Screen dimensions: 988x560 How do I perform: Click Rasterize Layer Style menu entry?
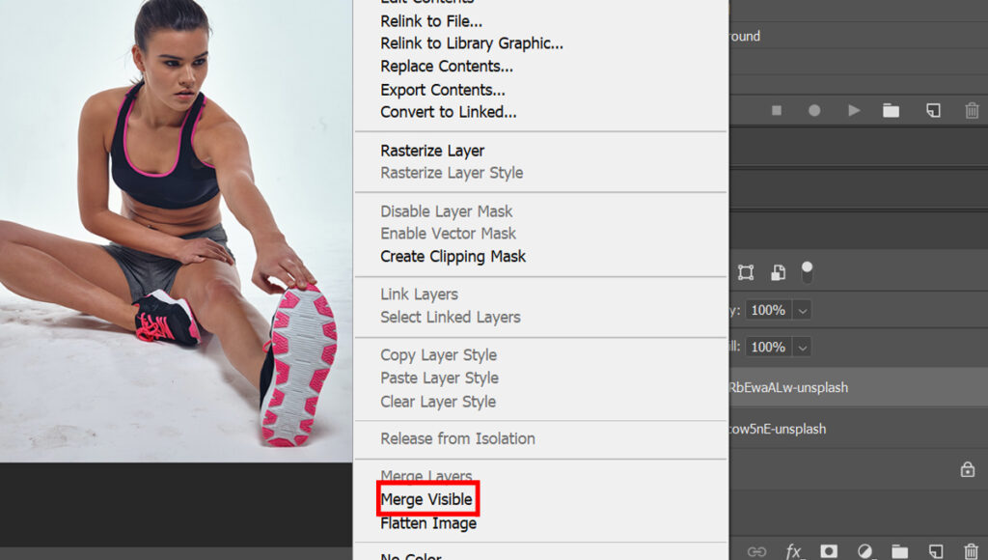(452, 173)
